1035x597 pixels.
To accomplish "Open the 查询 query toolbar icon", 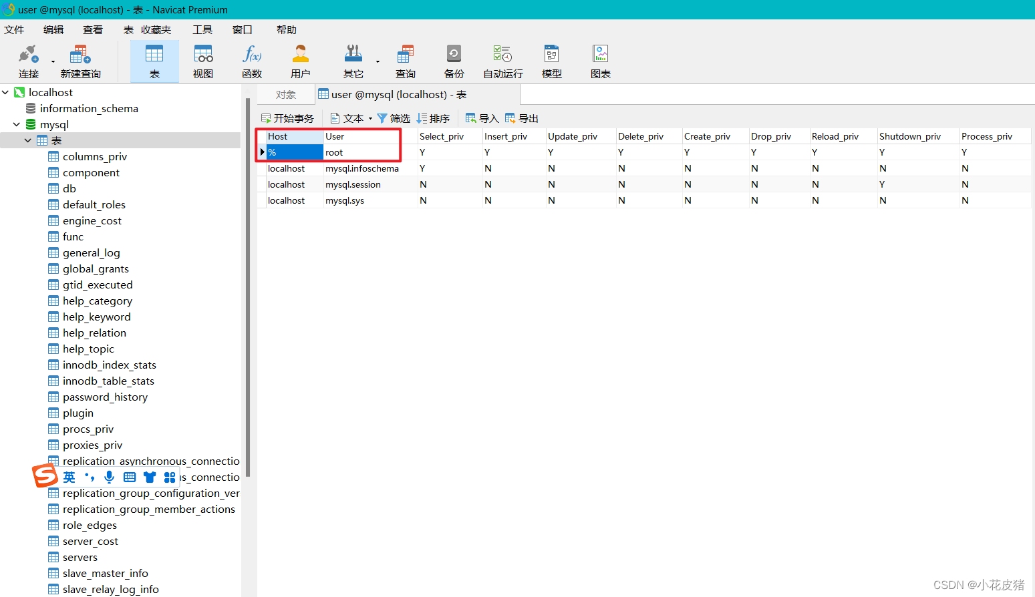I will point(406,61).
